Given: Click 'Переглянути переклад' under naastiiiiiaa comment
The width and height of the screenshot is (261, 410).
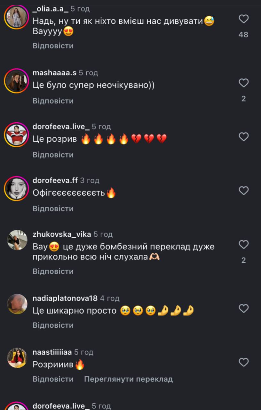Looking at the screenshot, I should click(x=128, y=379).
